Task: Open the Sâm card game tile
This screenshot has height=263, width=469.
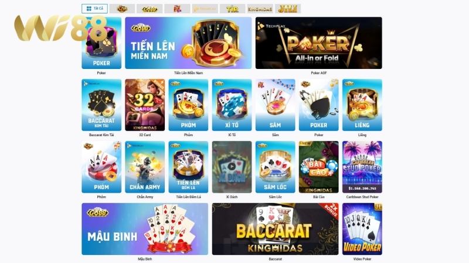Action: click(x=275, y=105)
